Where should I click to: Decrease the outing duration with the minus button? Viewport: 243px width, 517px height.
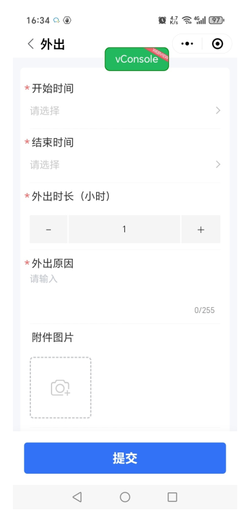click(48, 229)
